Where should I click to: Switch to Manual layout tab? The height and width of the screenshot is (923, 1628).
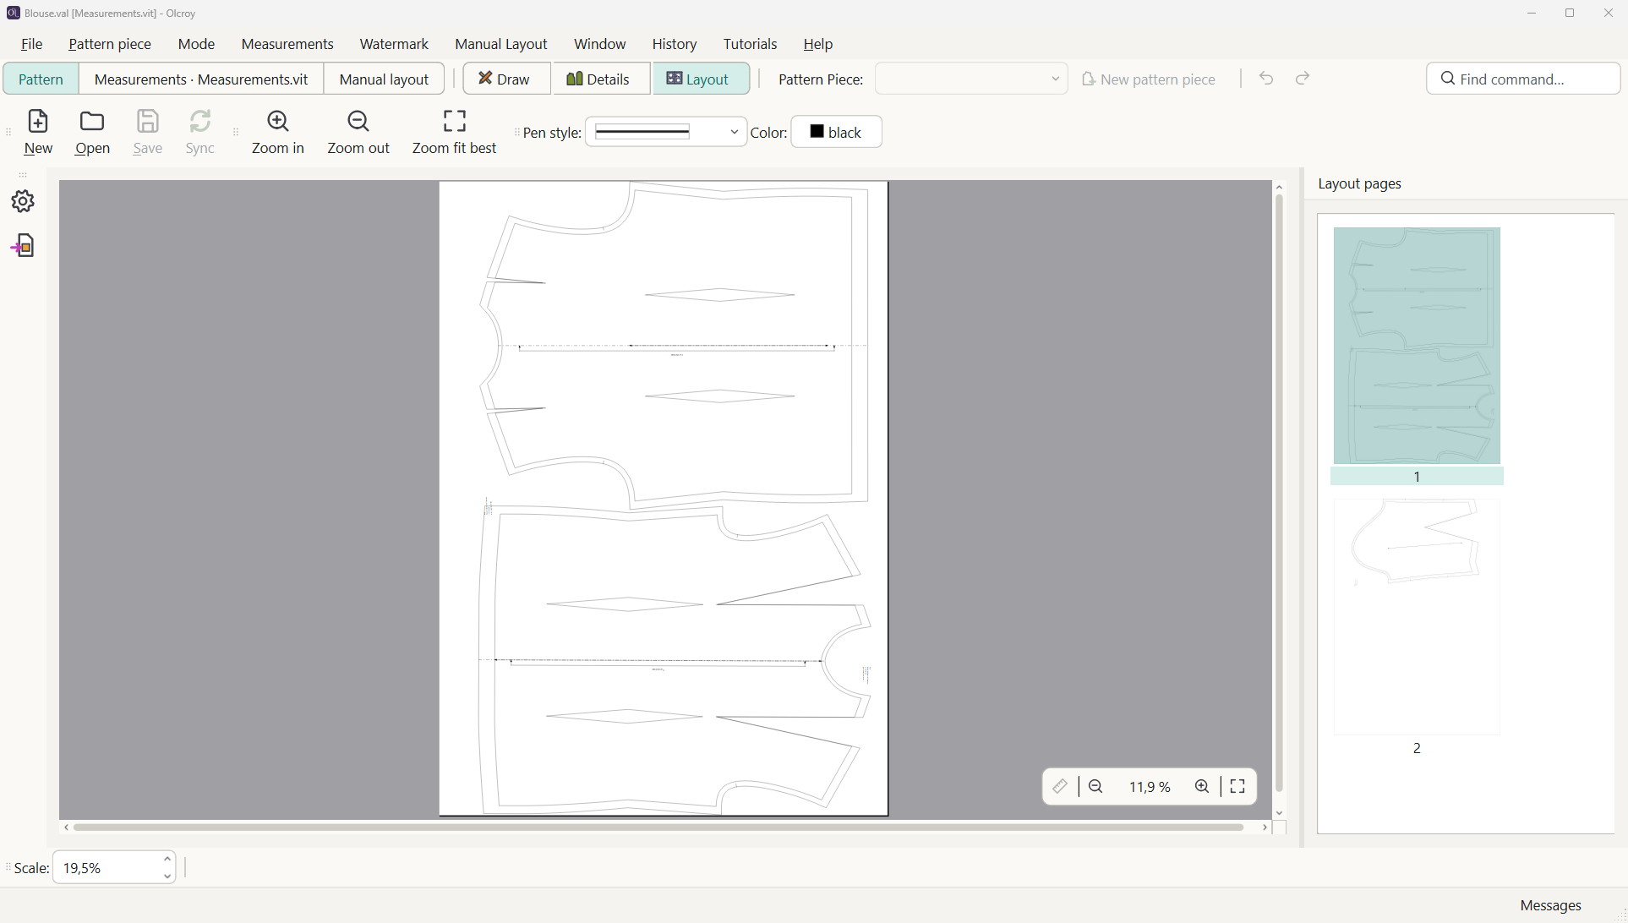pyautogui.click(x=384, y=79)
